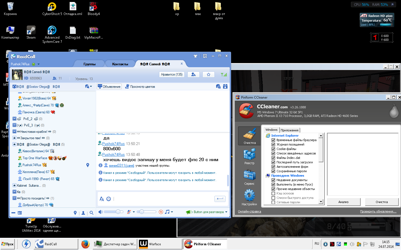Screen dimensions: 401x250
Task: Search channel members with magnifier icon
Action: click(x=91, y=213)
